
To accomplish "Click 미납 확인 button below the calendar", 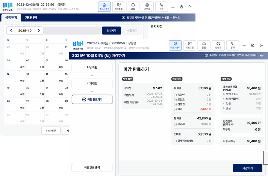I will 51,131.
